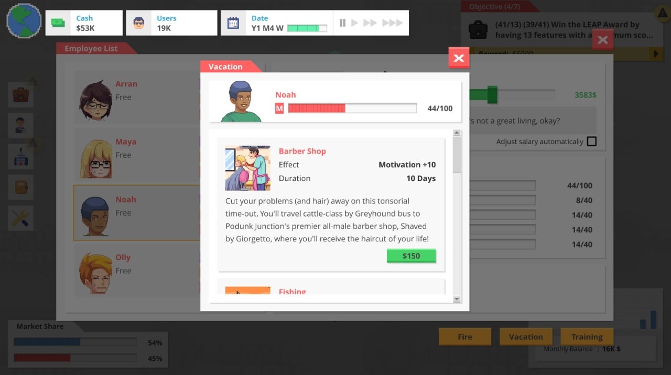The width and height of the screenshot is (671, 375).
Task: Expand the objective panel yellow arrow
Action: click(x=655, y=54)
